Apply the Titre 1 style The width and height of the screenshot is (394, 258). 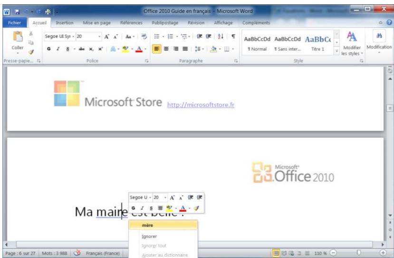tap(318, 43)
